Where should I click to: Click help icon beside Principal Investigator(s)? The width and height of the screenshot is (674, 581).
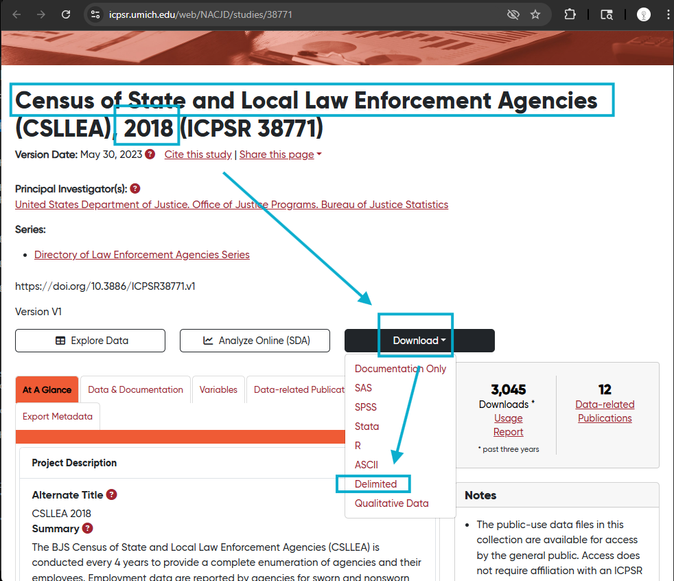point(135,188)
